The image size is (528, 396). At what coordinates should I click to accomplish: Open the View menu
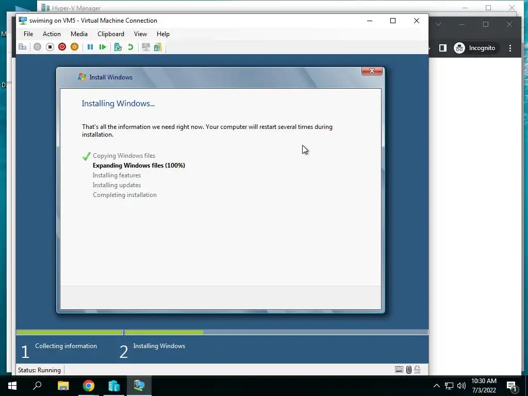click(140, 34)
